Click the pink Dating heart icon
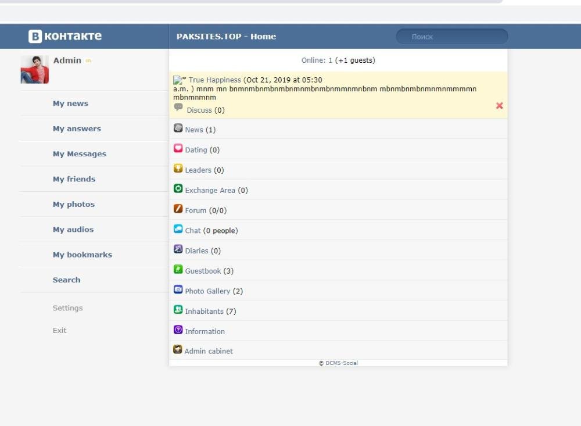 [x=178, y=149]
